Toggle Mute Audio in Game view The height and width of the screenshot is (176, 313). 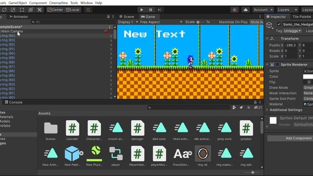257,22
